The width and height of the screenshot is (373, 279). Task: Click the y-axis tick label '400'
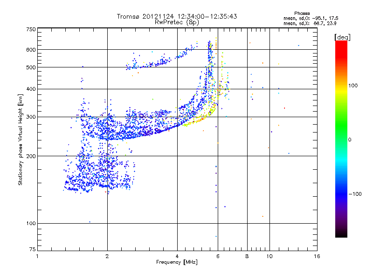click(x=31, y=89)
